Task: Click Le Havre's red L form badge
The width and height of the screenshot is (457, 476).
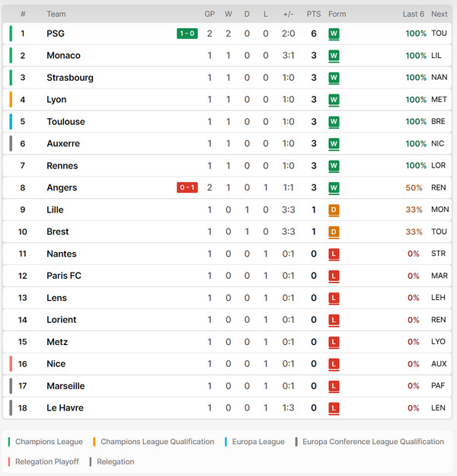Action: (x=334, y=408)
